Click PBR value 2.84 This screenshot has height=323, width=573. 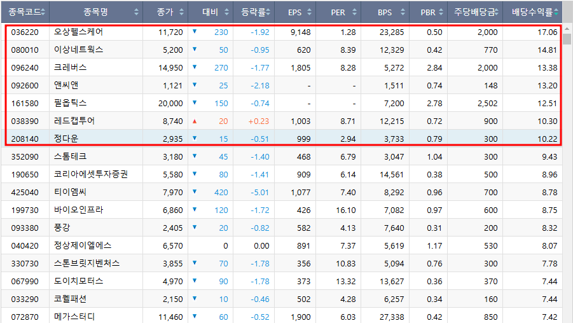(434, 67)
